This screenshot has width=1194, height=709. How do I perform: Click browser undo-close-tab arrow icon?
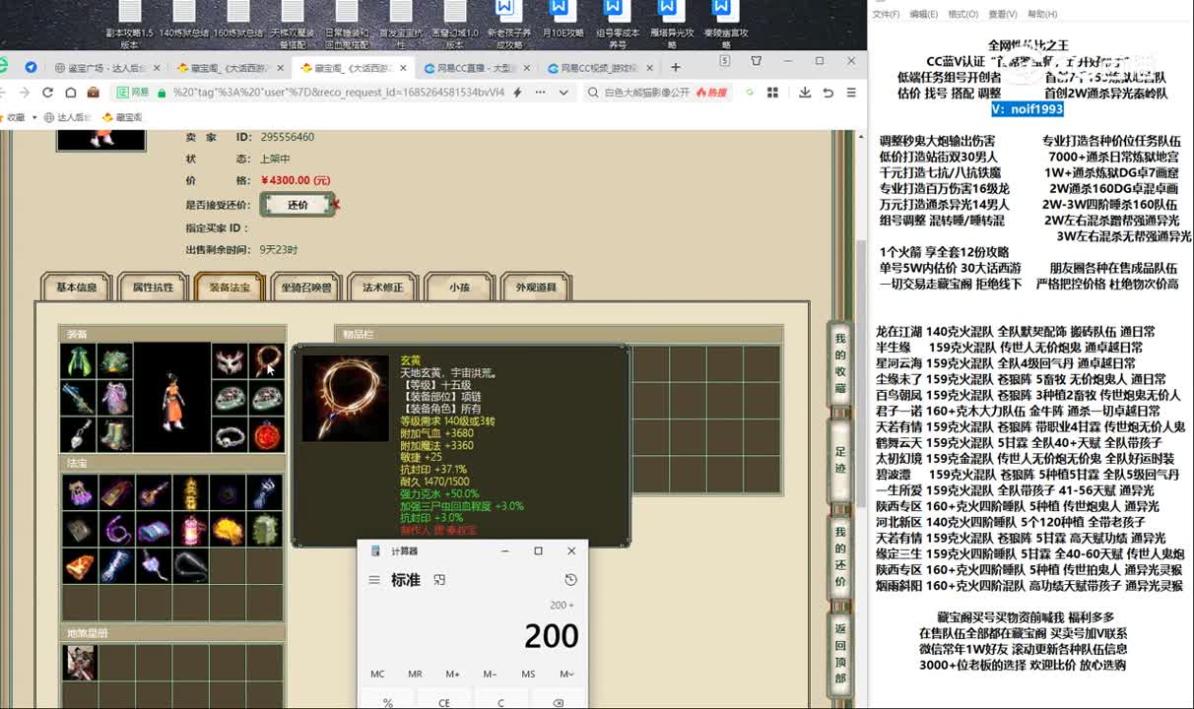(828, 93)
